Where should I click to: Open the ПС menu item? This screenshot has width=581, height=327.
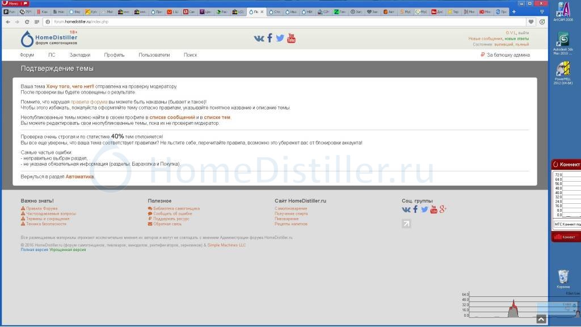[x=52, y=55]
